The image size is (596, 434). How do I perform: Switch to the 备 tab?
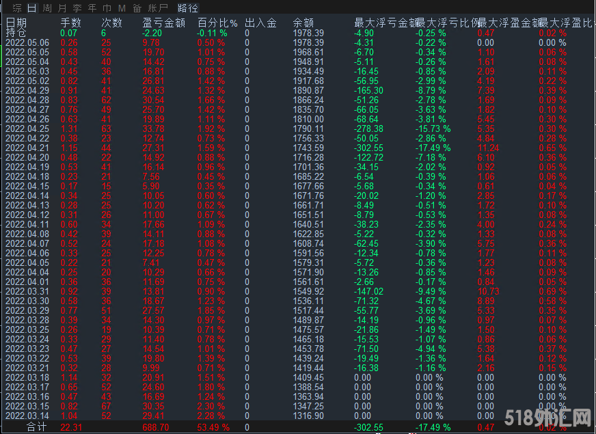coord(137,8)
